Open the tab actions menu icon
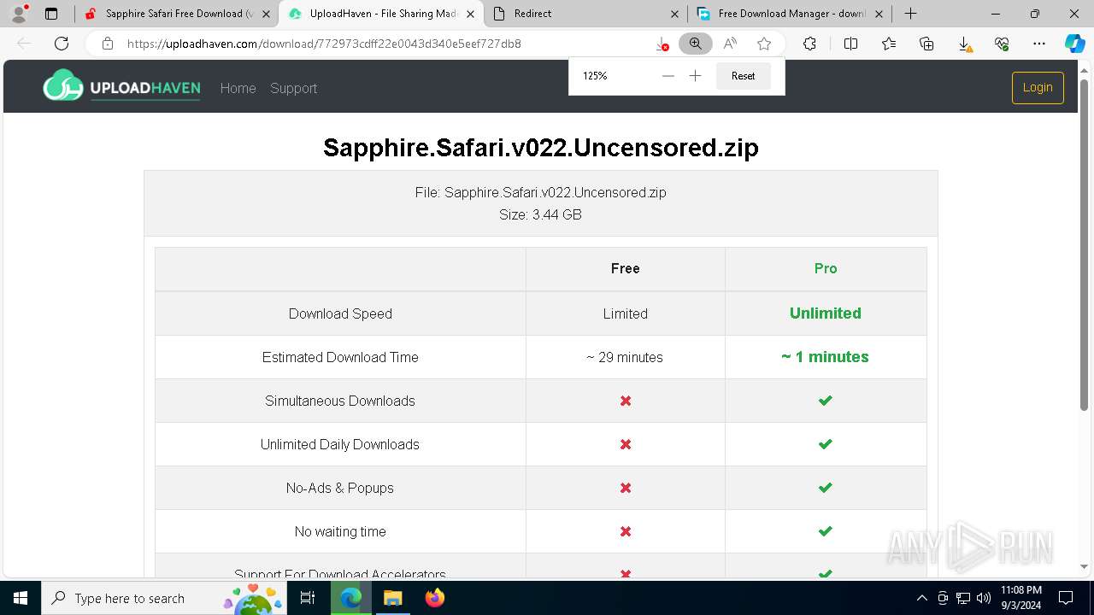Image resolution: width=1094 pixels, height=615 pixels. [x=51, y=14]
